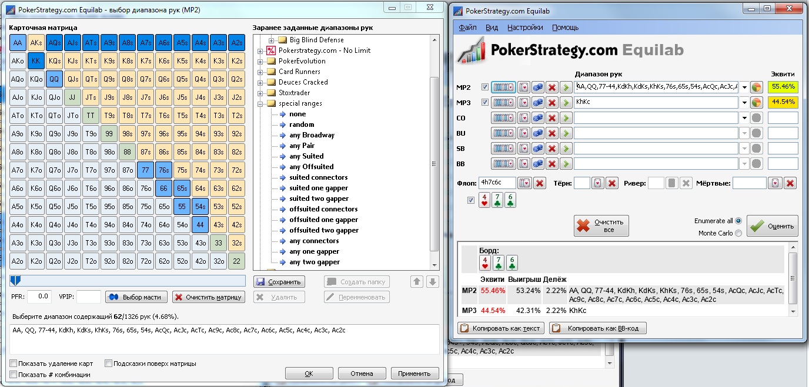This screenshot has width=809, height=387.
Task: Open the SB hand range selector
Action: click(503, 149)
